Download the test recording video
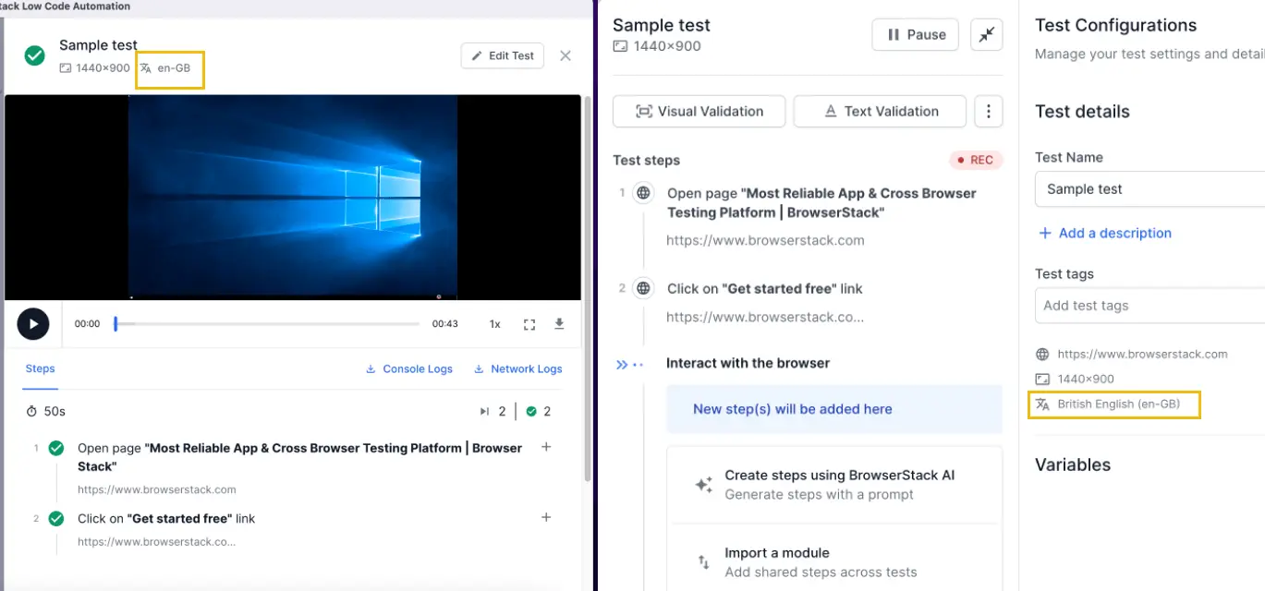The height and width of the screenshot is (591, 1265). pyautogui.click(x=559, y=324)
